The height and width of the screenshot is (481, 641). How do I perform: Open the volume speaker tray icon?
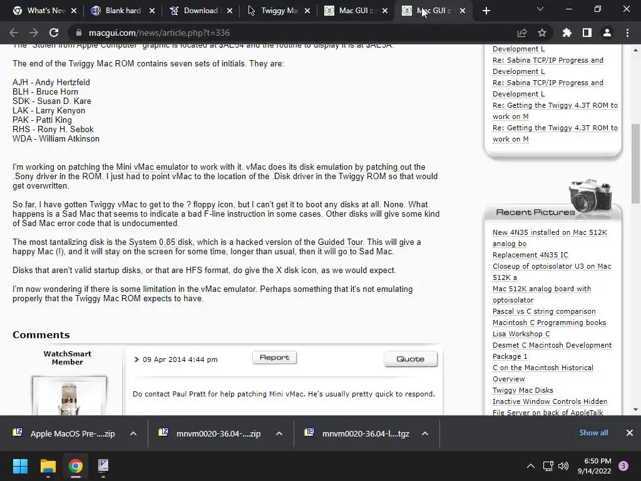(563, 466)
